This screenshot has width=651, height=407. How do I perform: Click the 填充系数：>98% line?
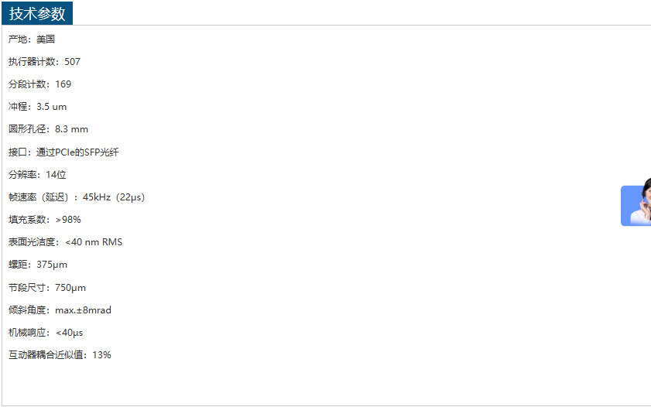pos(45,220)
